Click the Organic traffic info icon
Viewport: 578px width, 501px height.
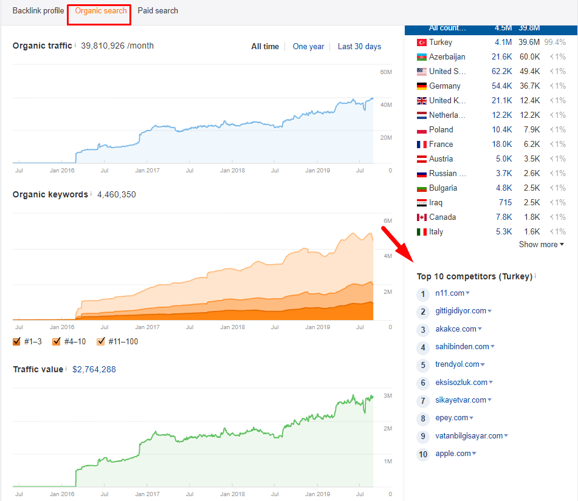click(75, 45)
